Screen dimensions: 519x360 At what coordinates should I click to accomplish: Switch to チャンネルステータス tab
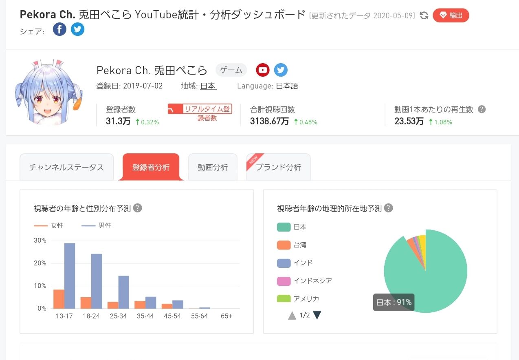coord(66,167)
